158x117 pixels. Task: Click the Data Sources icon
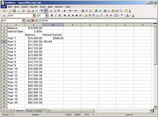click(117, 11)
